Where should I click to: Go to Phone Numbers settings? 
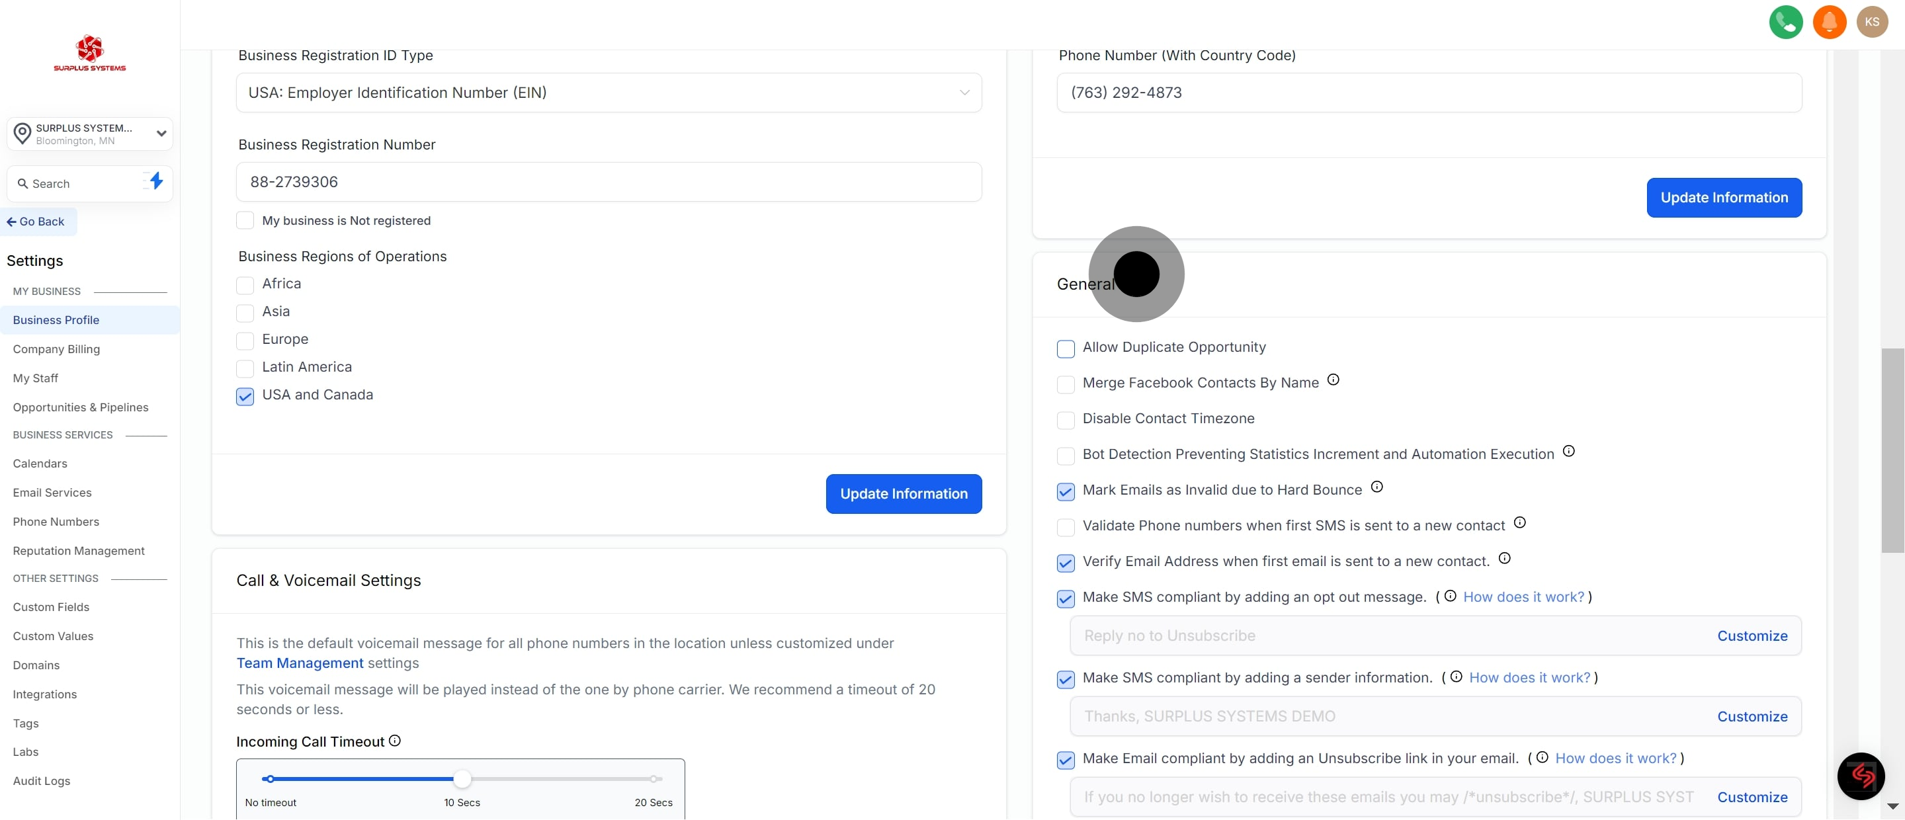[x=56, y=522]
